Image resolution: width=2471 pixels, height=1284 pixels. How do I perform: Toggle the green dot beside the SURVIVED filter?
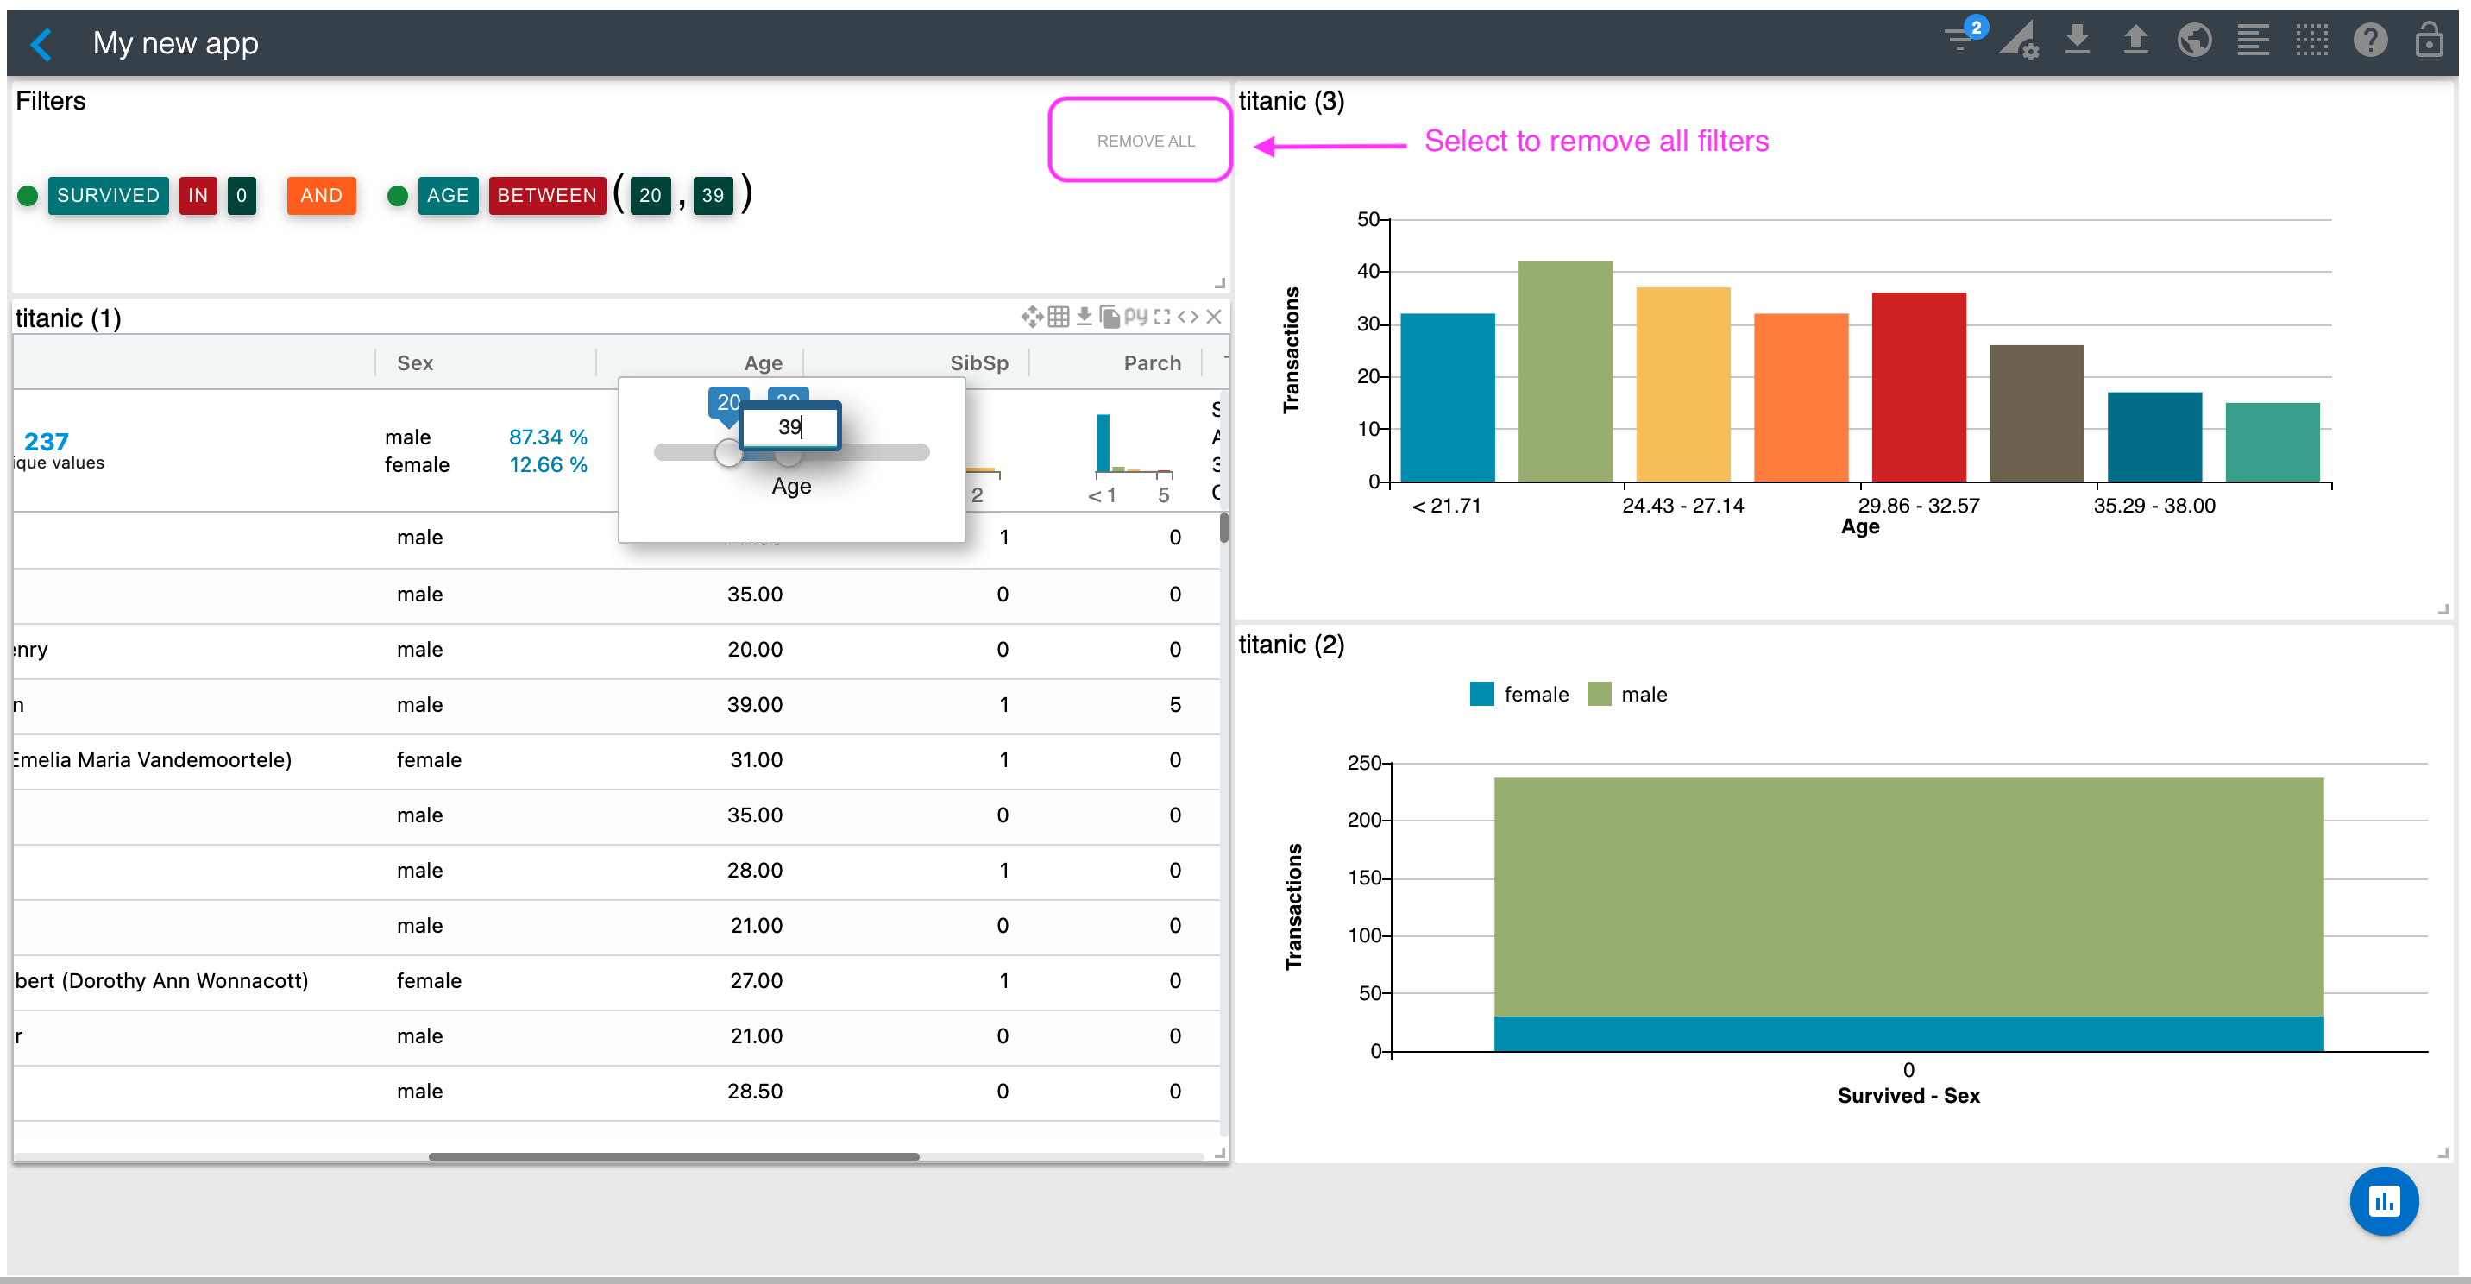pyautogui.click(x=28, y=196)
